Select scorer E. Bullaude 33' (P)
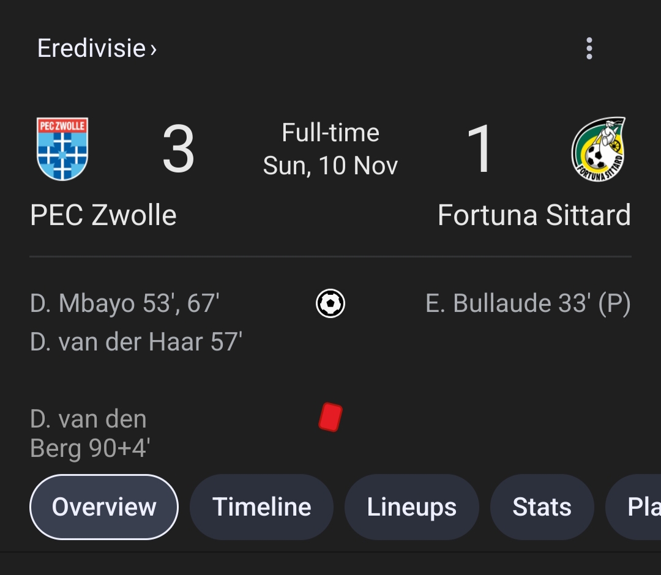 pyautogui.click(x=528, y=303)
